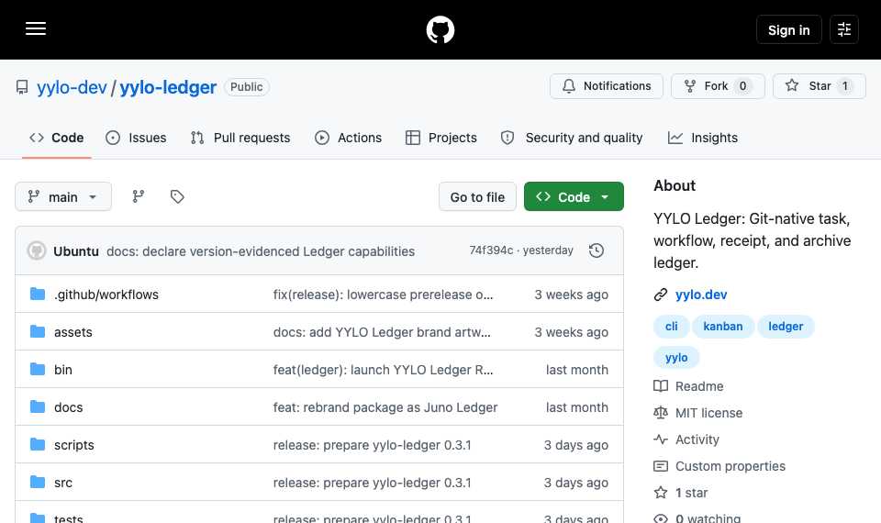Click folder icon beside assets
Image resolution: width=881 pixels, height=523 pixels.
(38, 331)
